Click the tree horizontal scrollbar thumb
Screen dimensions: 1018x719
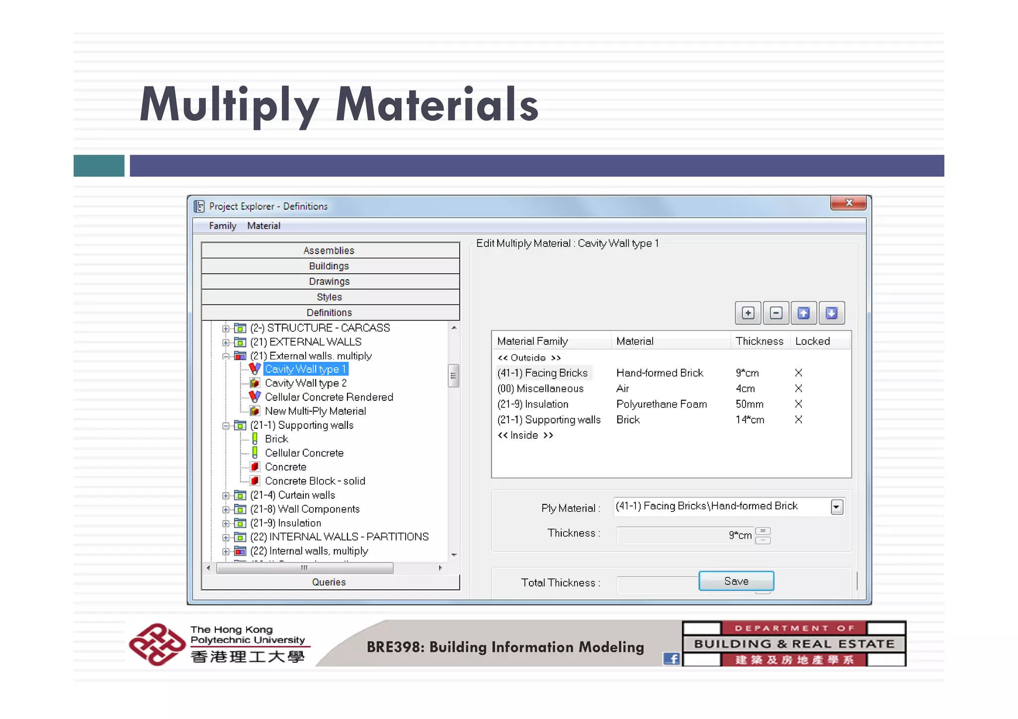305,568
